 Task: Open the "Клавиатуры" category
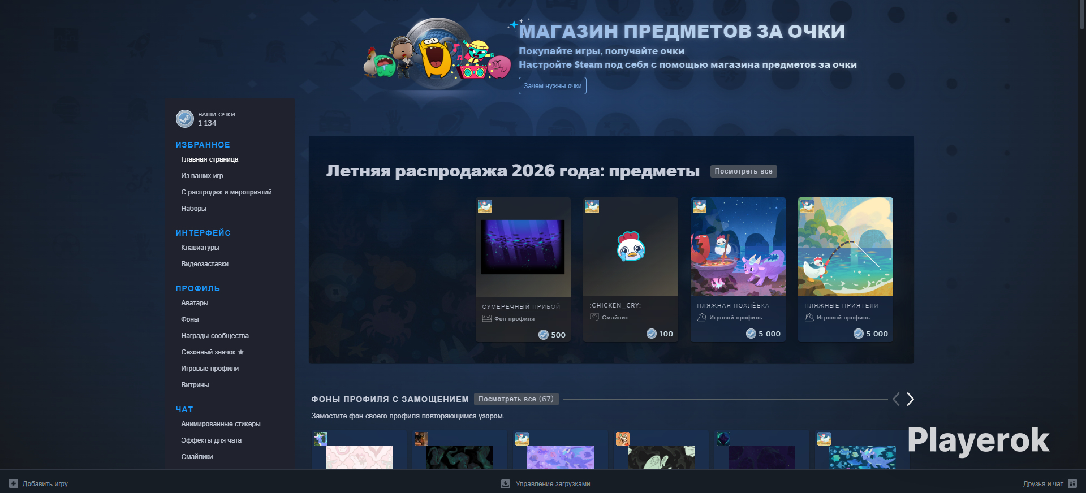tap(200, 248)
